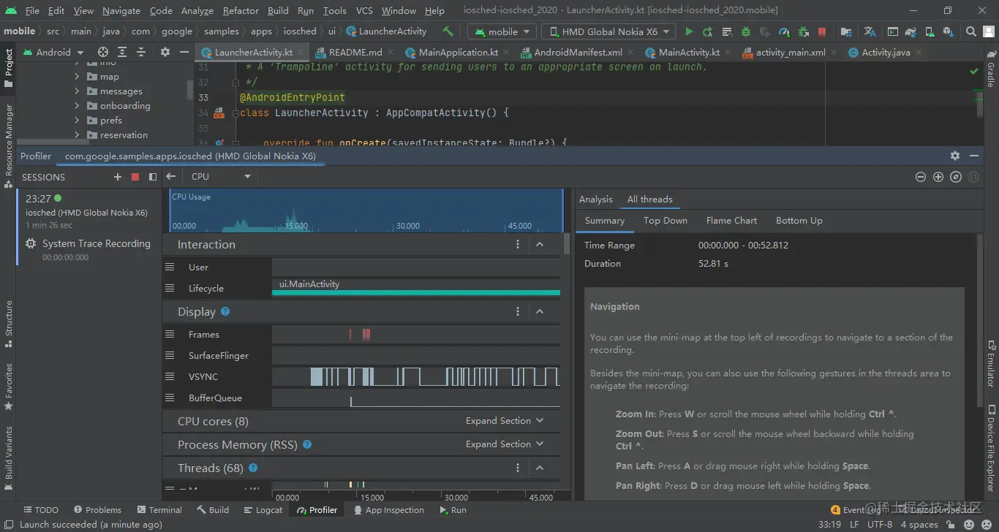Hide the Profiler tool window
The width and height of the screenshot is (999, 532).
pyautogui.click(x=974, y=156)
